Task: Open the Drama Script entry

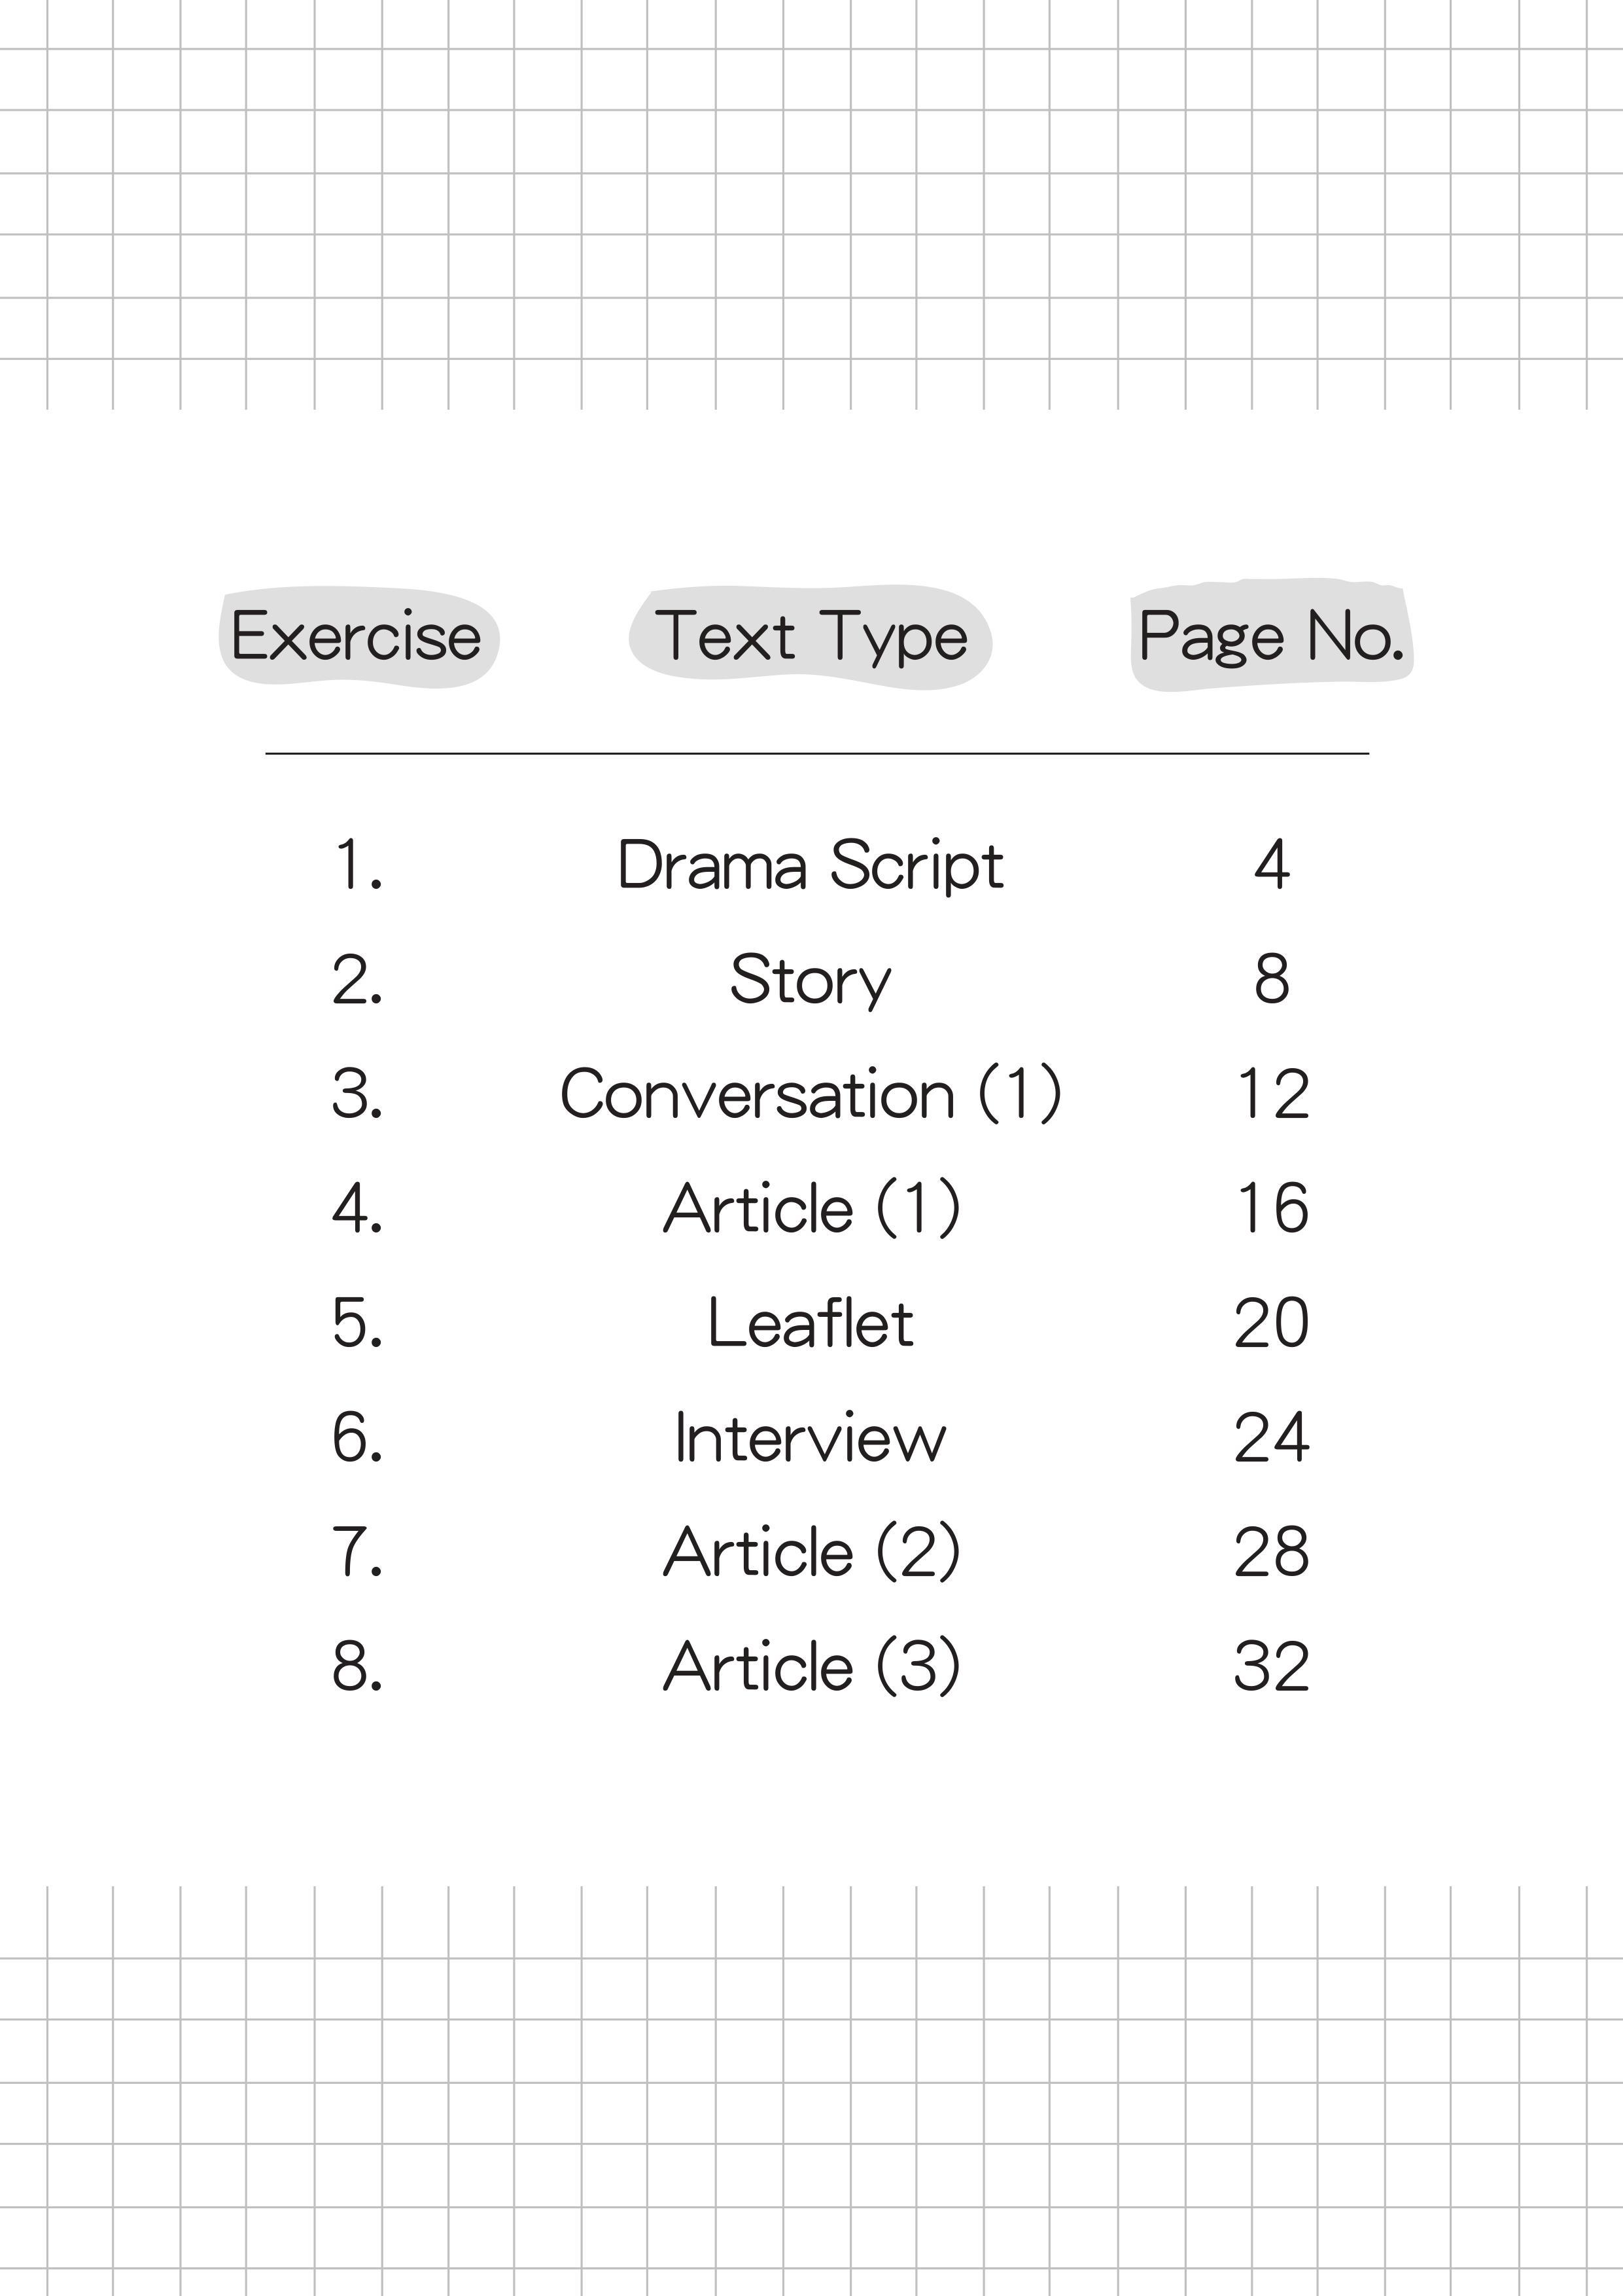Action: pyautogui.click(x=811, y=865)
